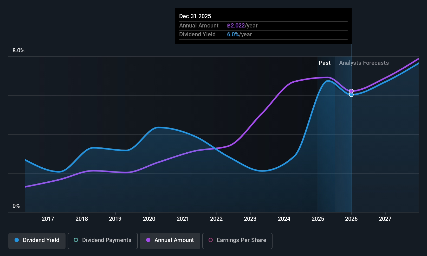427x256 pixels.
Task: Click the ฿2.022/year annual amount value
Action: (242, 26)
